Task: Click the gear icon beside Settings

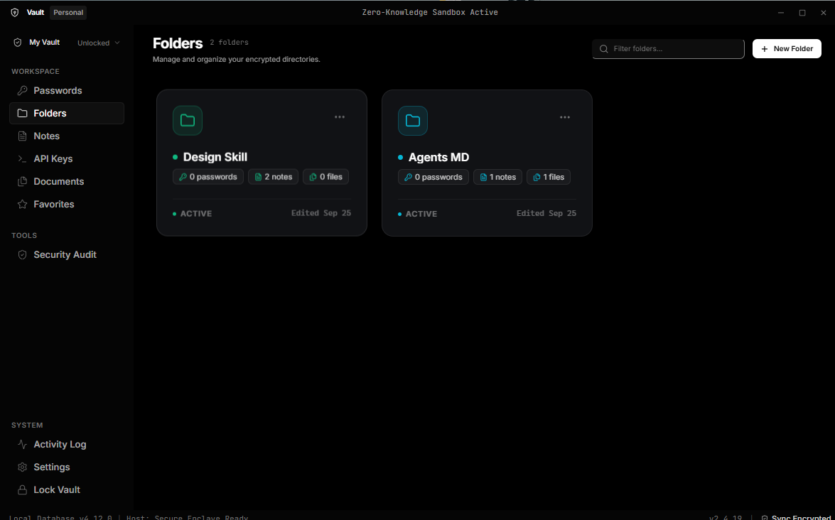Action: click(x=22, y=467)
